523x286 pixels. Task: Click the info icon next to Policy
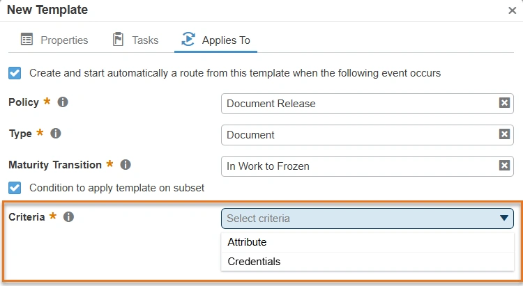(x=63, y=102)
